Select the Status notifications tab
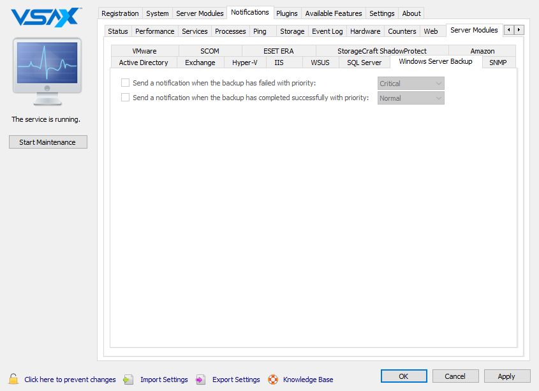 pos(118,31)
